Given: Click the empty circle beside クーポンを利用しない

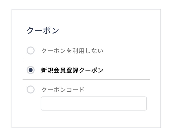Looking at the screenshot, I should [x=31, y=51].
